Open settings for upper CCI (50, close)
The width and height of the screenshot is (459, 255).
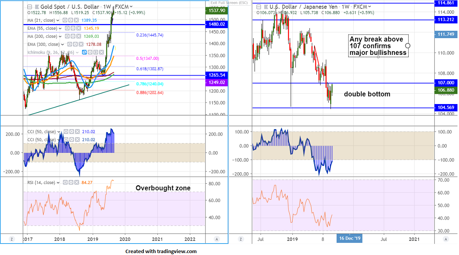pyautogui.click(x=72, y=132)
